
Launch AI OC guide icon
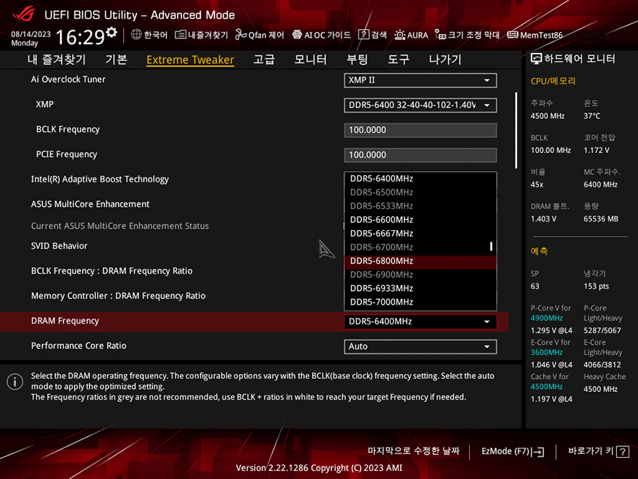297,35
